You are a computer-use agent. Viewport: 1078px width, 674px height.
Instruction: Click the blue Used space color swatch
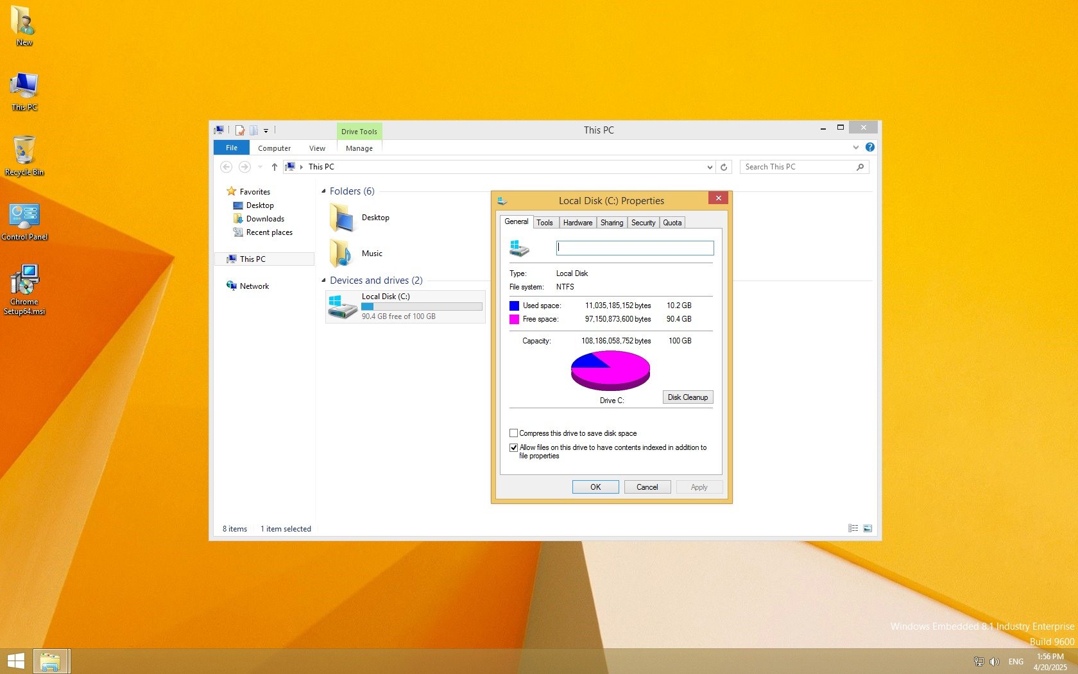pos(514,306)
